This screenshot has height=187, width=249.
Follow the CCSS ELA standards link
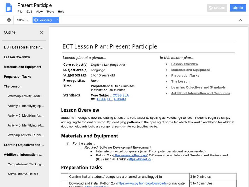pyautogui.click(x=121, y=95)
